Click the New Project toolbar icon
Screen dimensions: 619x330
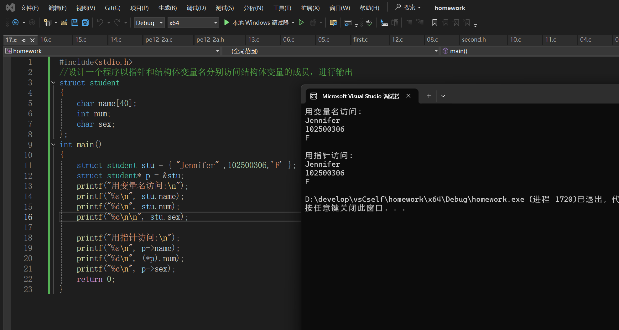(x=48, y=23)
